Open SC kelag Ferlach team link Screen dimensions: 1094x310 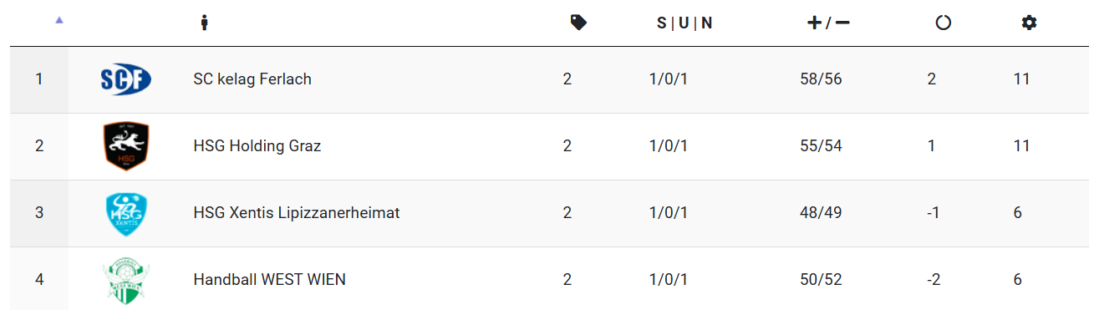pos(252,79)
